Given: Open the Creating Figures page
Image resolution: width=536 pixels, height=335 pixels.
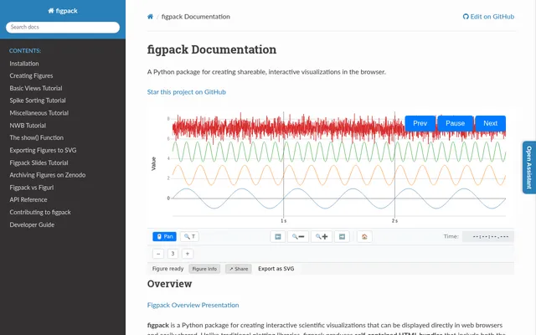Looking at the screenshot, I should pos(31,76).
